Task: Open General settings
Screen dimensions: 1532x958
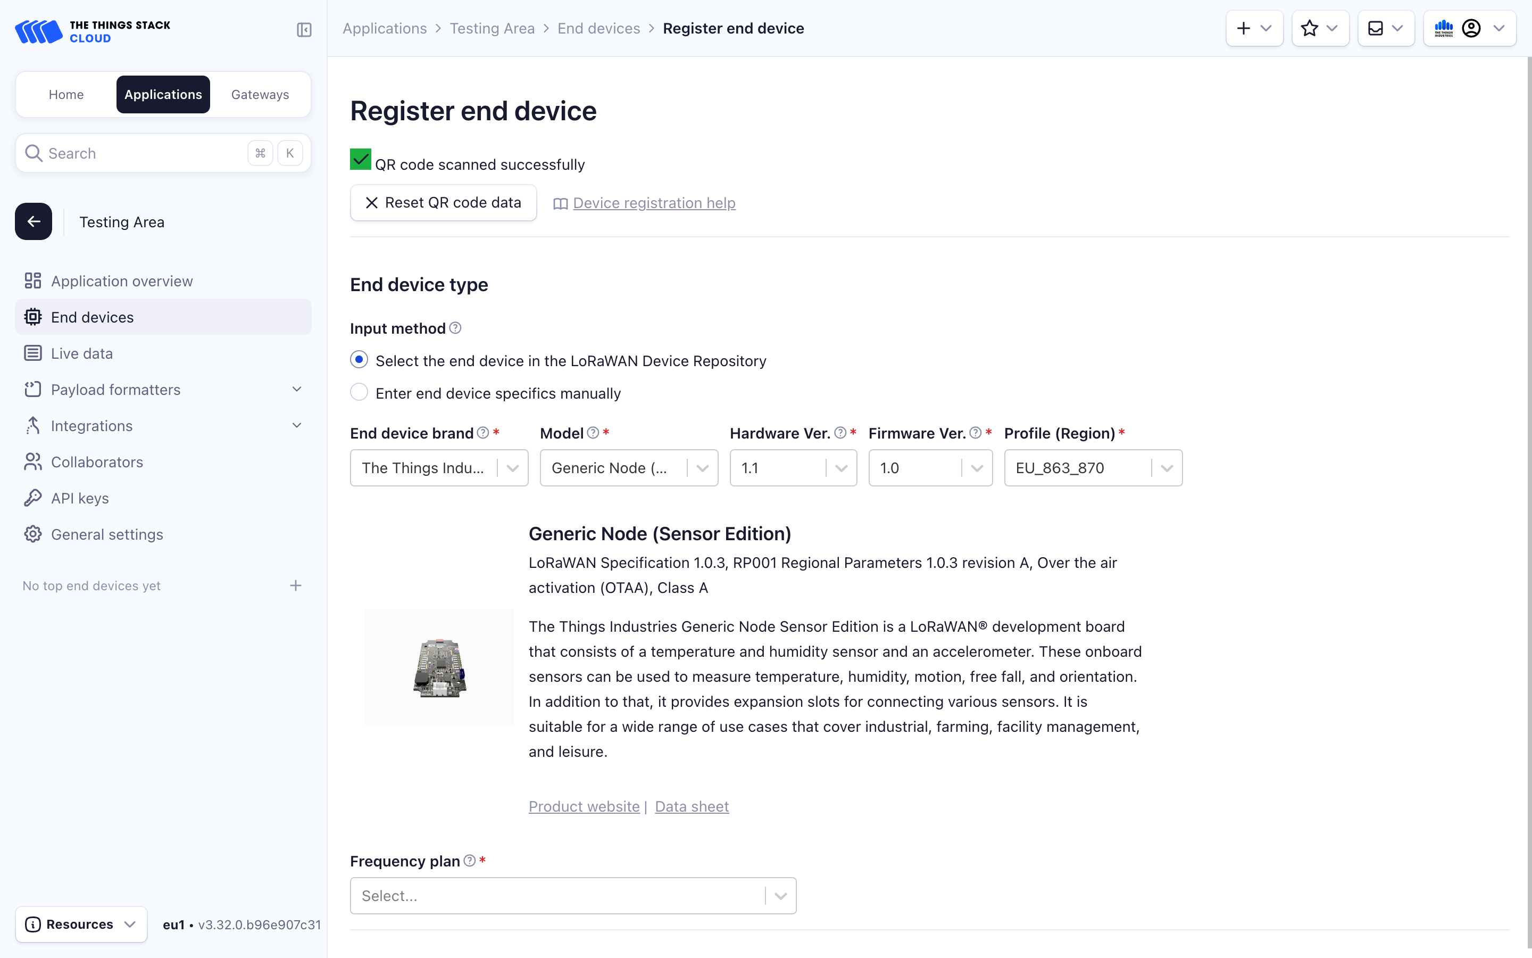Action: (106, 534)
